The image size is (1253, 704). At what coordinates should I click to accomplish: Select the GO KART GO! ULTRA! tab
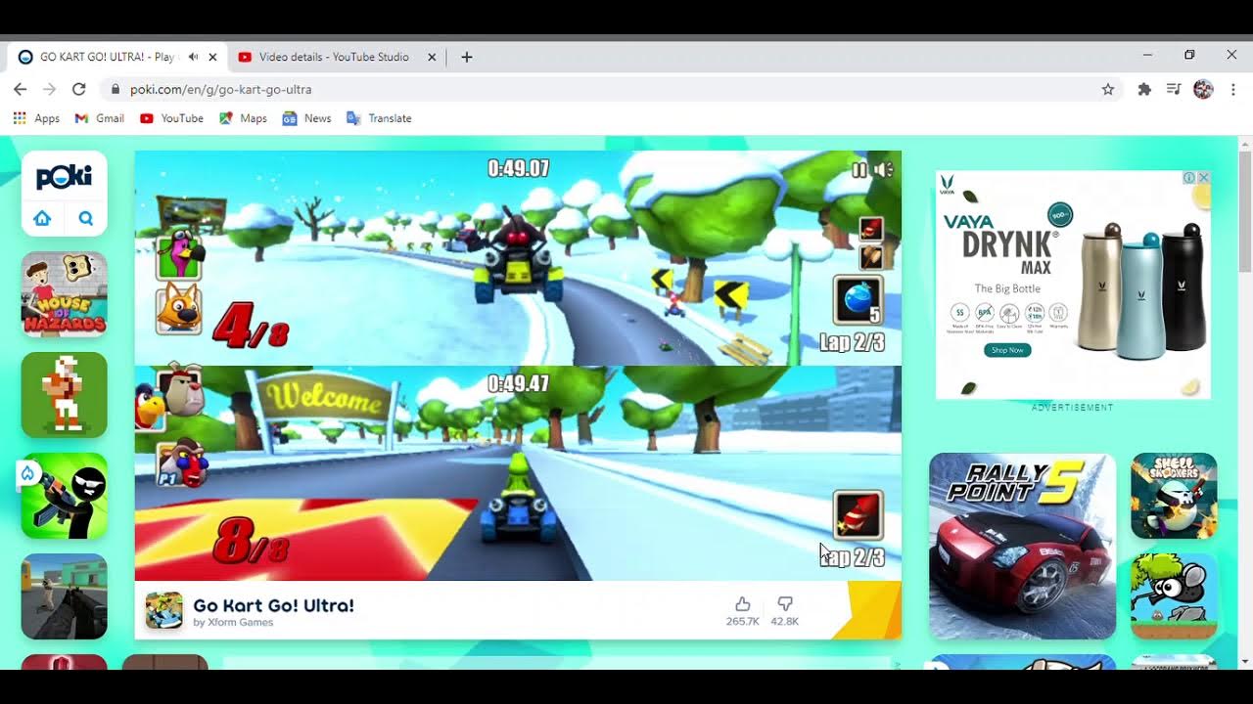[106, 57]
